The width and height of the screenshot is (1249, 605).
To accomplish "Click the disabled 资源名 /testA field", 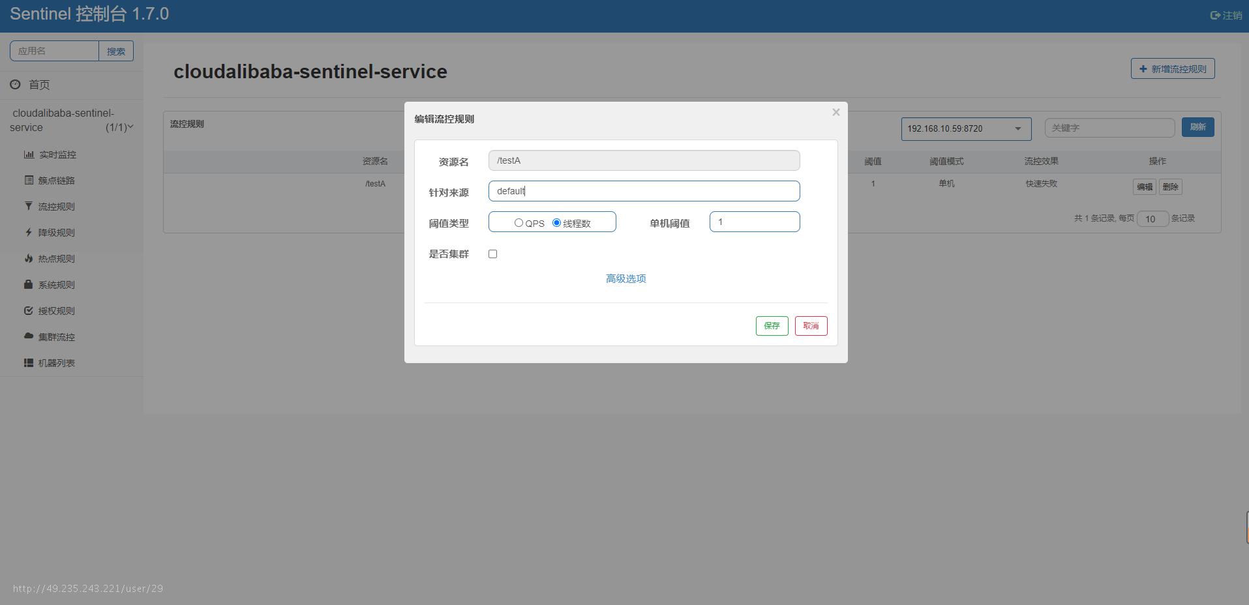I will [644, 160].
